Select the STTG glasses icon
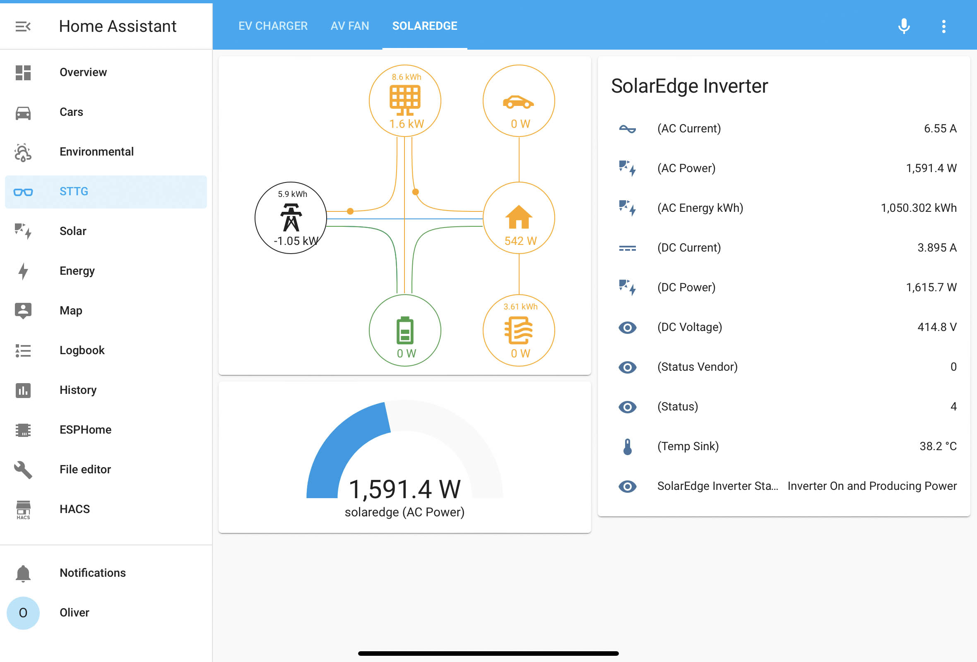This screenshot has width=977, height=662. (x=23, y=192)
